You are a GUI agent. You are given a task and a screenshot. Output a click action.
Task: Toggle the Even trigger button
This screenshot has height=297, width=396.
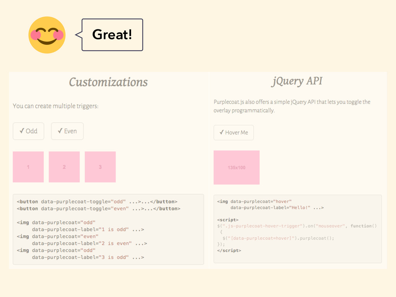tap(67, 131)
